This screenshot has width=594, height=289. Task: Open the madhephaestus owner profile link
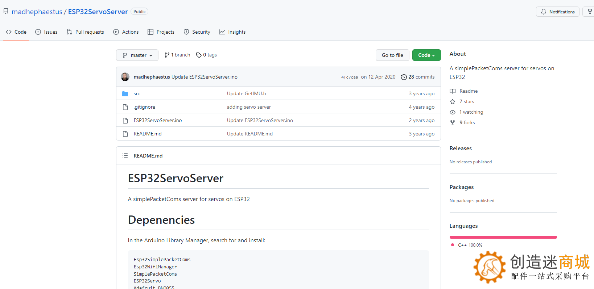point(37,12)
